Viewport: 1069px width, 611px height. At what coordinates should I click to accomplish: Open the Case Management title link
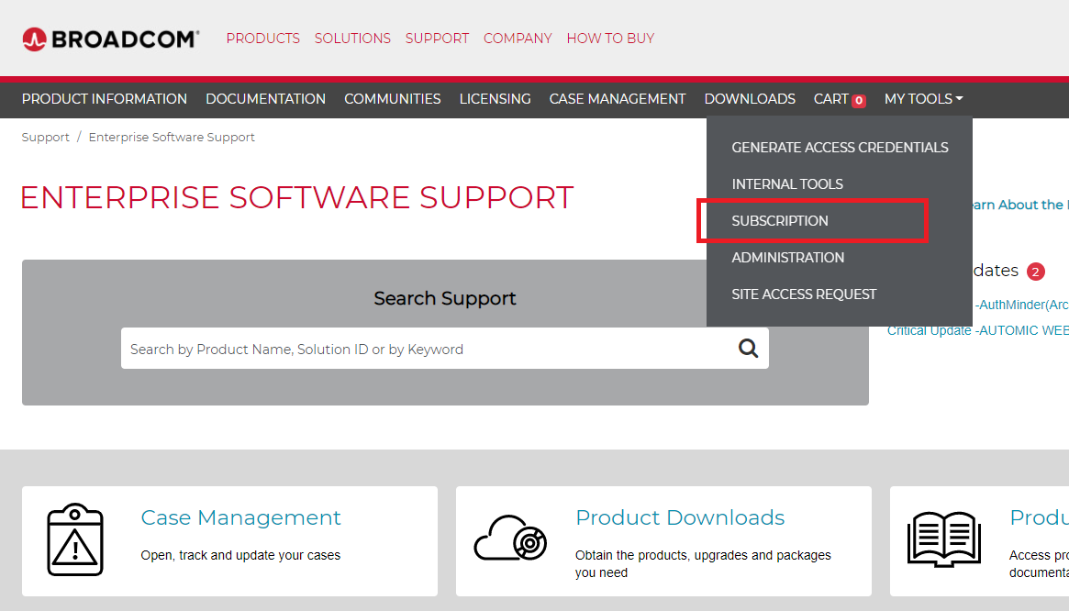tap(240, 517)
